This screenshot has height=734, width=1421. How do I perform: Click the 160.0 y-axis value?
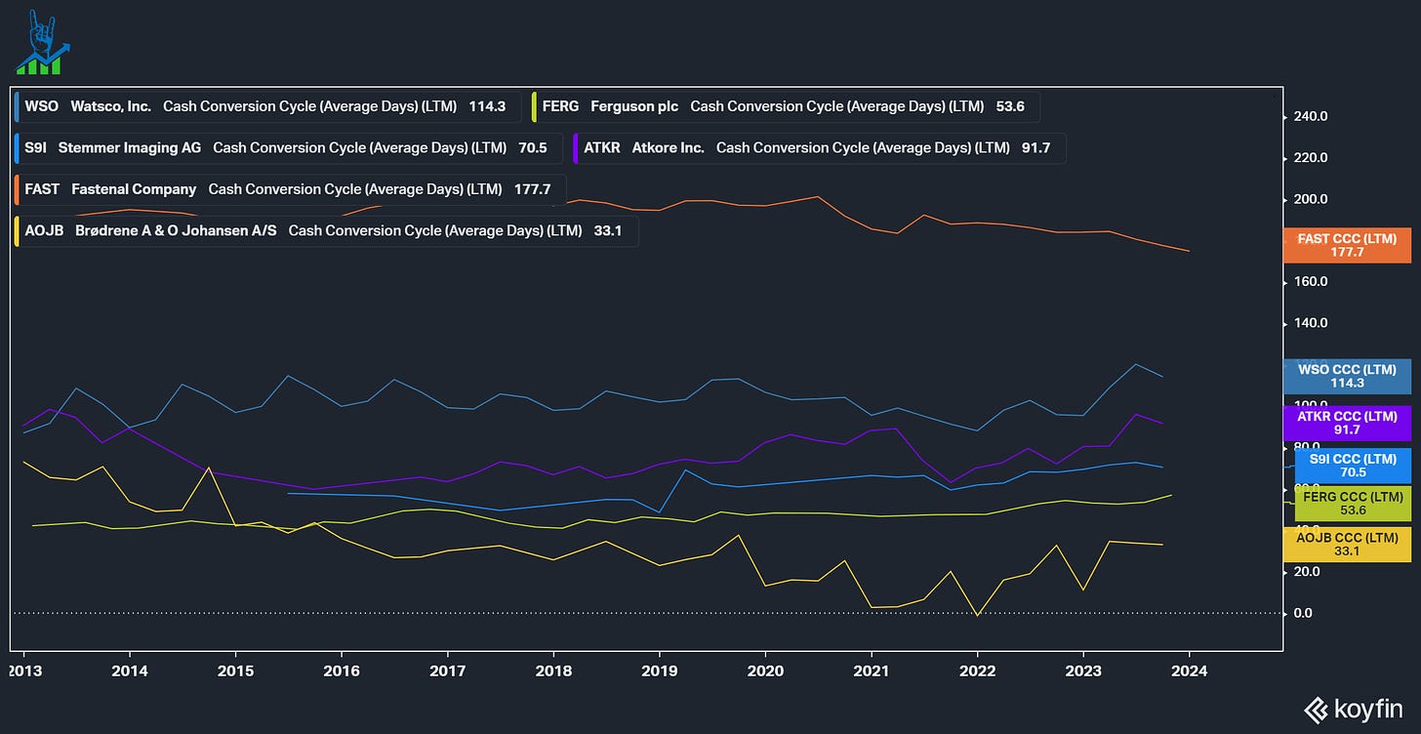pyautogui.click(x=1310, y=281)
